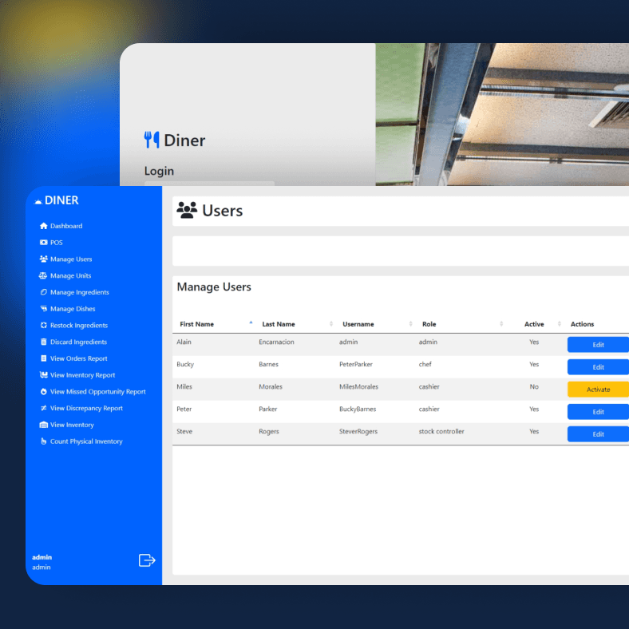Edit user Alain Encarnacion

[x=598, y=345]
